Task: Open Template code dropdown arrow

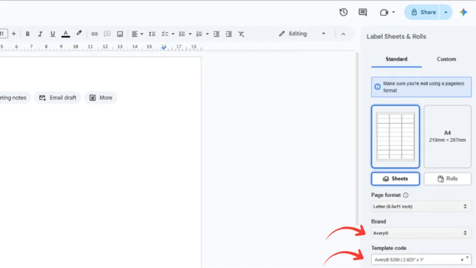Action: click(x=468, y=258)
